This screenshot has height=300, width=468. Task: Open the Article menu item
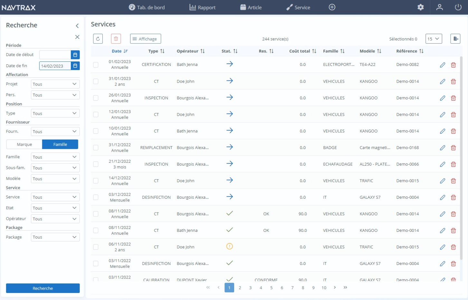click(251, 7)
